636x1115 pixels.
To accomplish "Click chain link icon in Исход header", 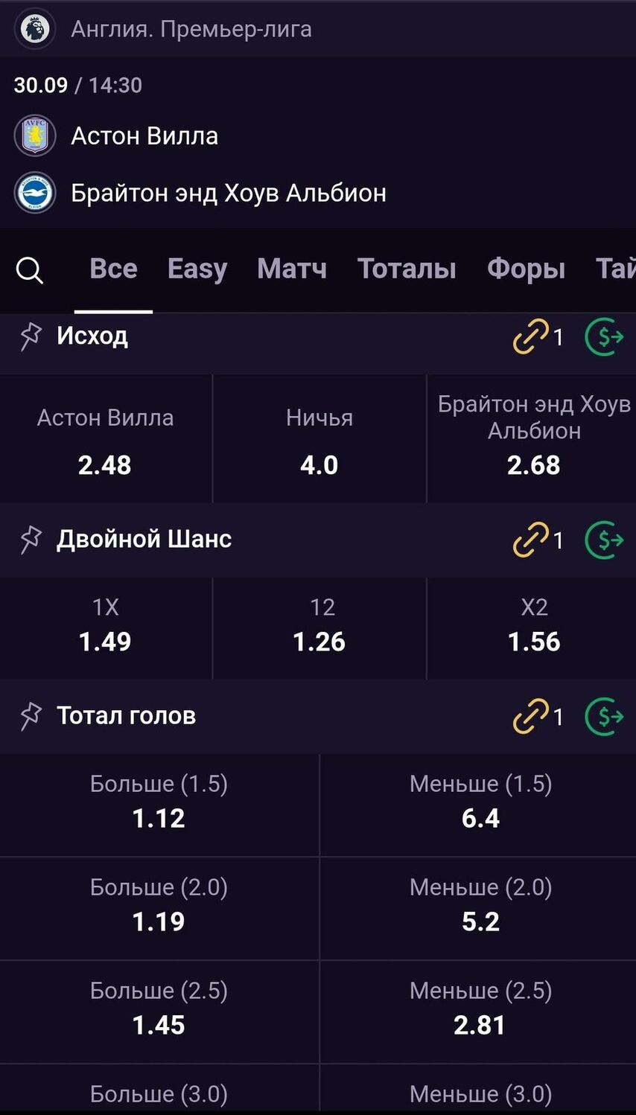I will coord(531,337).
